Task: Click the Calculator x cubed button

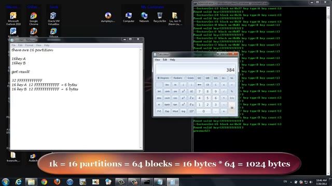Action: point(183,104)
